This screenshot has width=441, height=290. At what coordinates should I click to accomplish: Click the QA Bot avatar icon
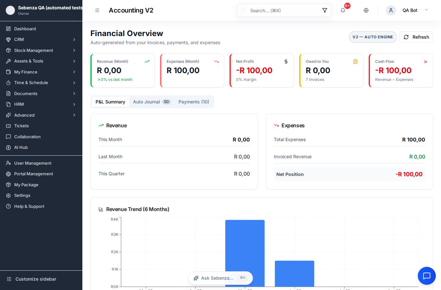click(391, 10)
